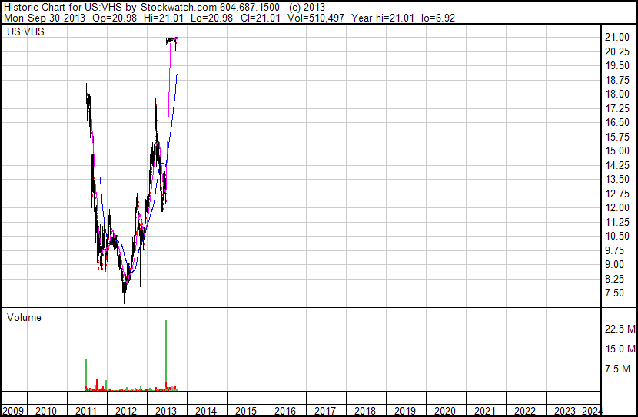Image resolution: width=638 pixels, height=417 pixels.
Task: Click the Mon Sep 30 2013 date text
Action: [x=45, y=18]
